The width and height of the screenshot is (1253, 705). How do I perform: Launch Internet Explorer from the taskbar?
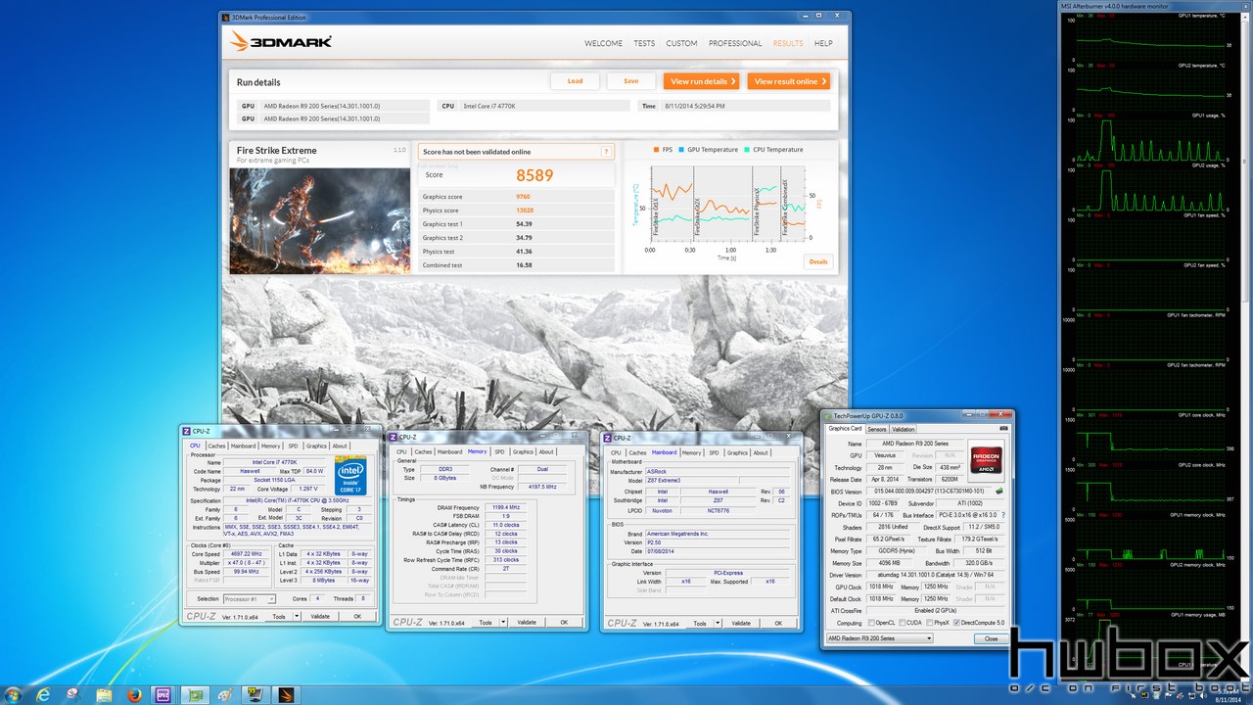tap(43, 694)
